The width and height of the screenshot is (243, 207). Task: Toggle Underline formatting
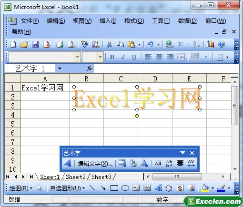pos(134,57)
